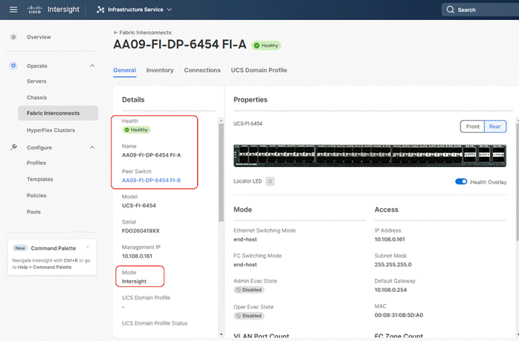Click the Healthy status in Details

pos(136,130)
